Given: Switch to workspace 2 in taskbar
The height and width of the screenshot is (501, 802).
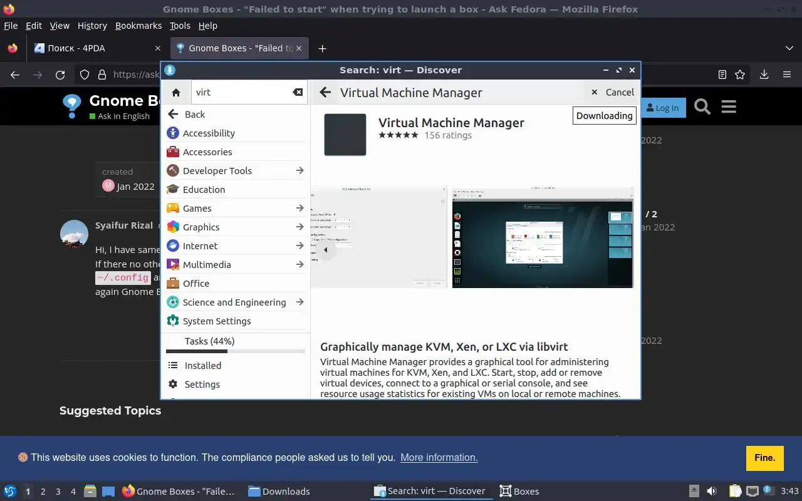Looking at the screenshot, I should pos(43,492).
